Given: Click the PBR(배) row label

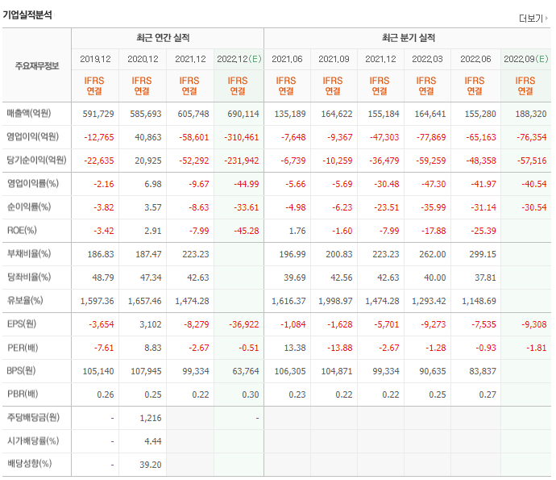Looking at the screenshot, I should (x=23, y=394).
